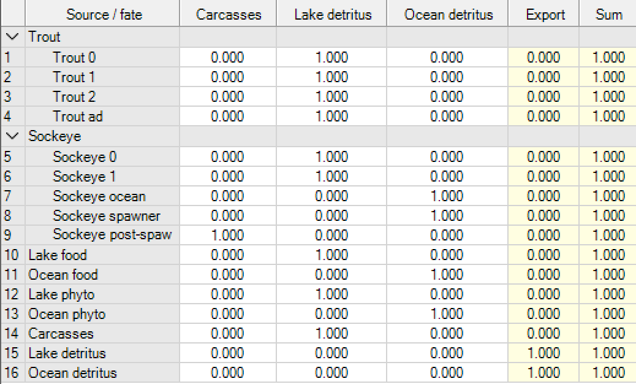636x384 pixels.
Task: Click the Sum column header
Action: point(608,14)
